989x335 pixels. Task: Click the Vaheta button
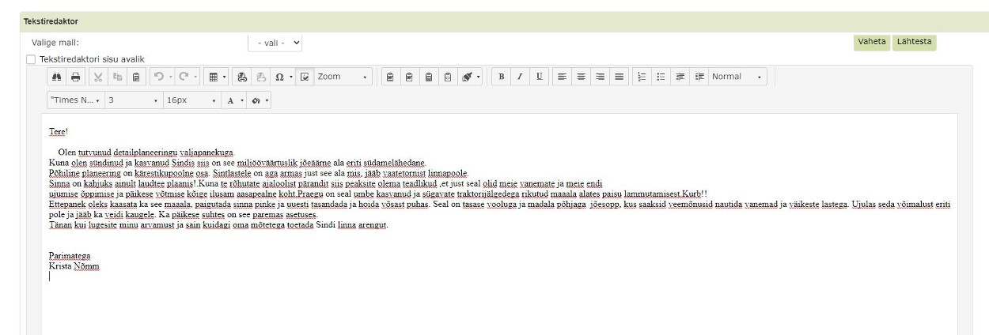pos(872,42)
